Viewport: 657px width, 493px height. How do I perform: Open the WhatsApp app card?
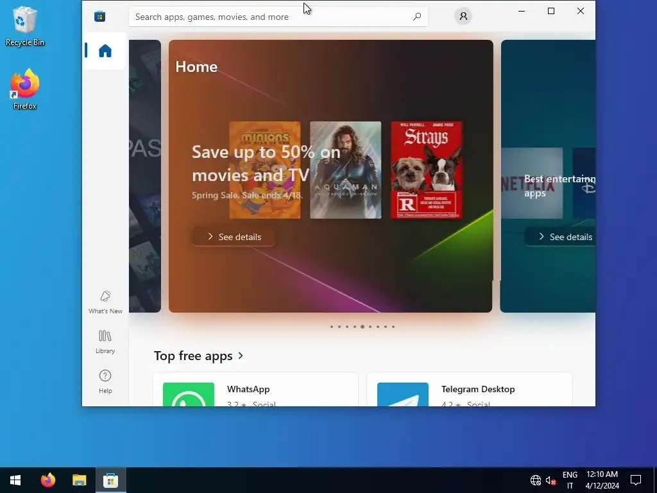pyautogui.click(x=255, y=390)
